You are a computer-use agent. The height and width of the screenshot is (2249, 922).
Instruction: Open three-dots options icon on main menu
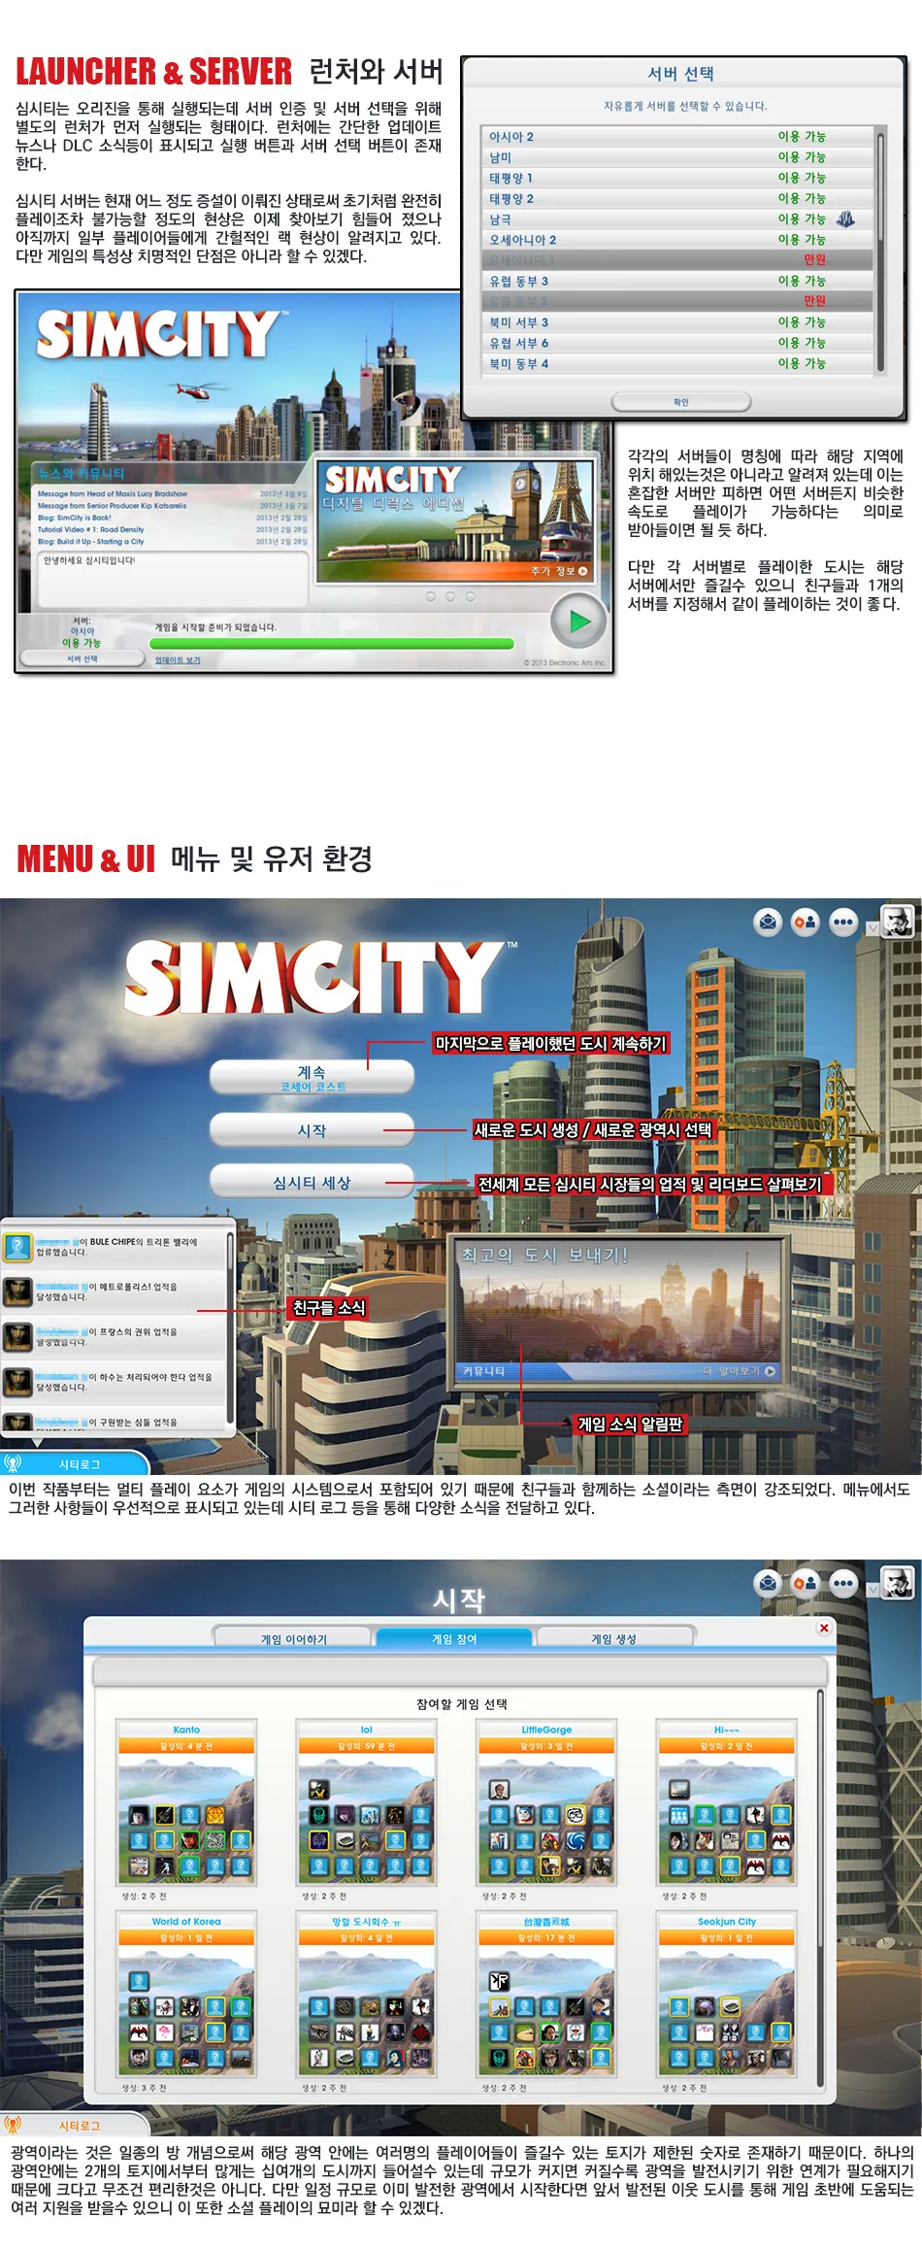coord(843,922)
